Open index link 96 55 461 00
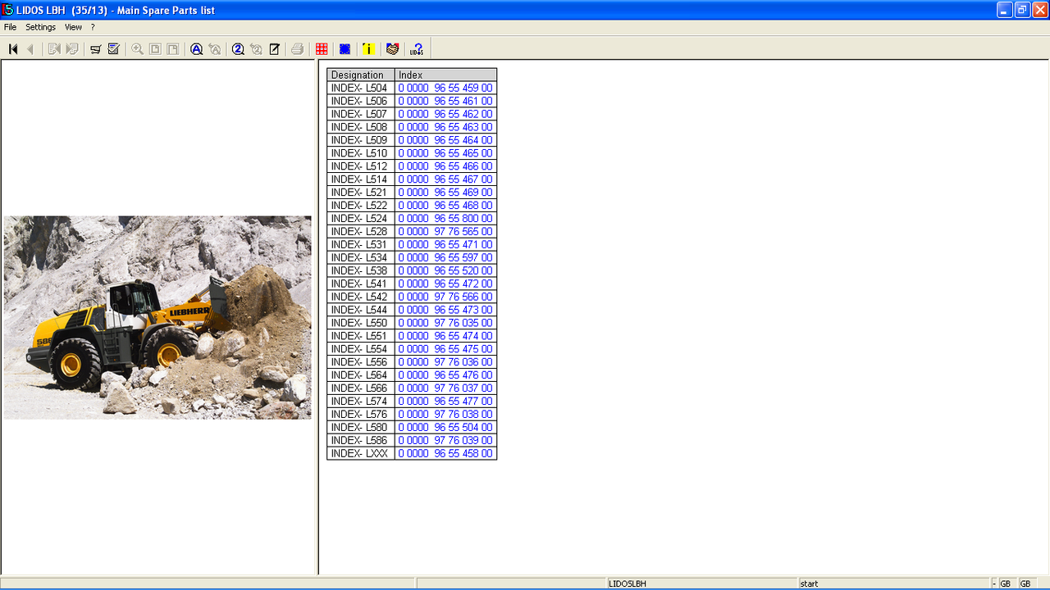This screenshot has width=1050, height=590. click(445, 101)
